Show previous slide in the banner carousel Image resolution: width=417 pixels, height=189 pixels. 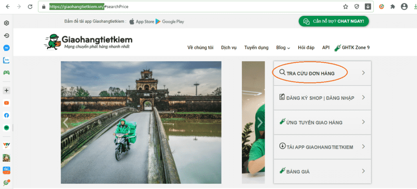(66, 123)
